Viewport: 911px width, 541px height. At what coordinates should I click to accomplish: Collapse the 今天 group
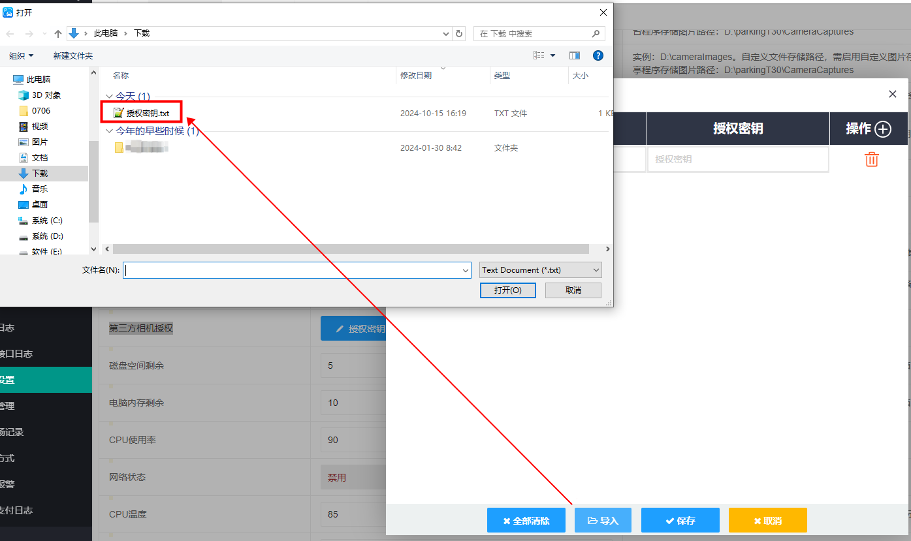pyautogui.click(x=109, y=96)
